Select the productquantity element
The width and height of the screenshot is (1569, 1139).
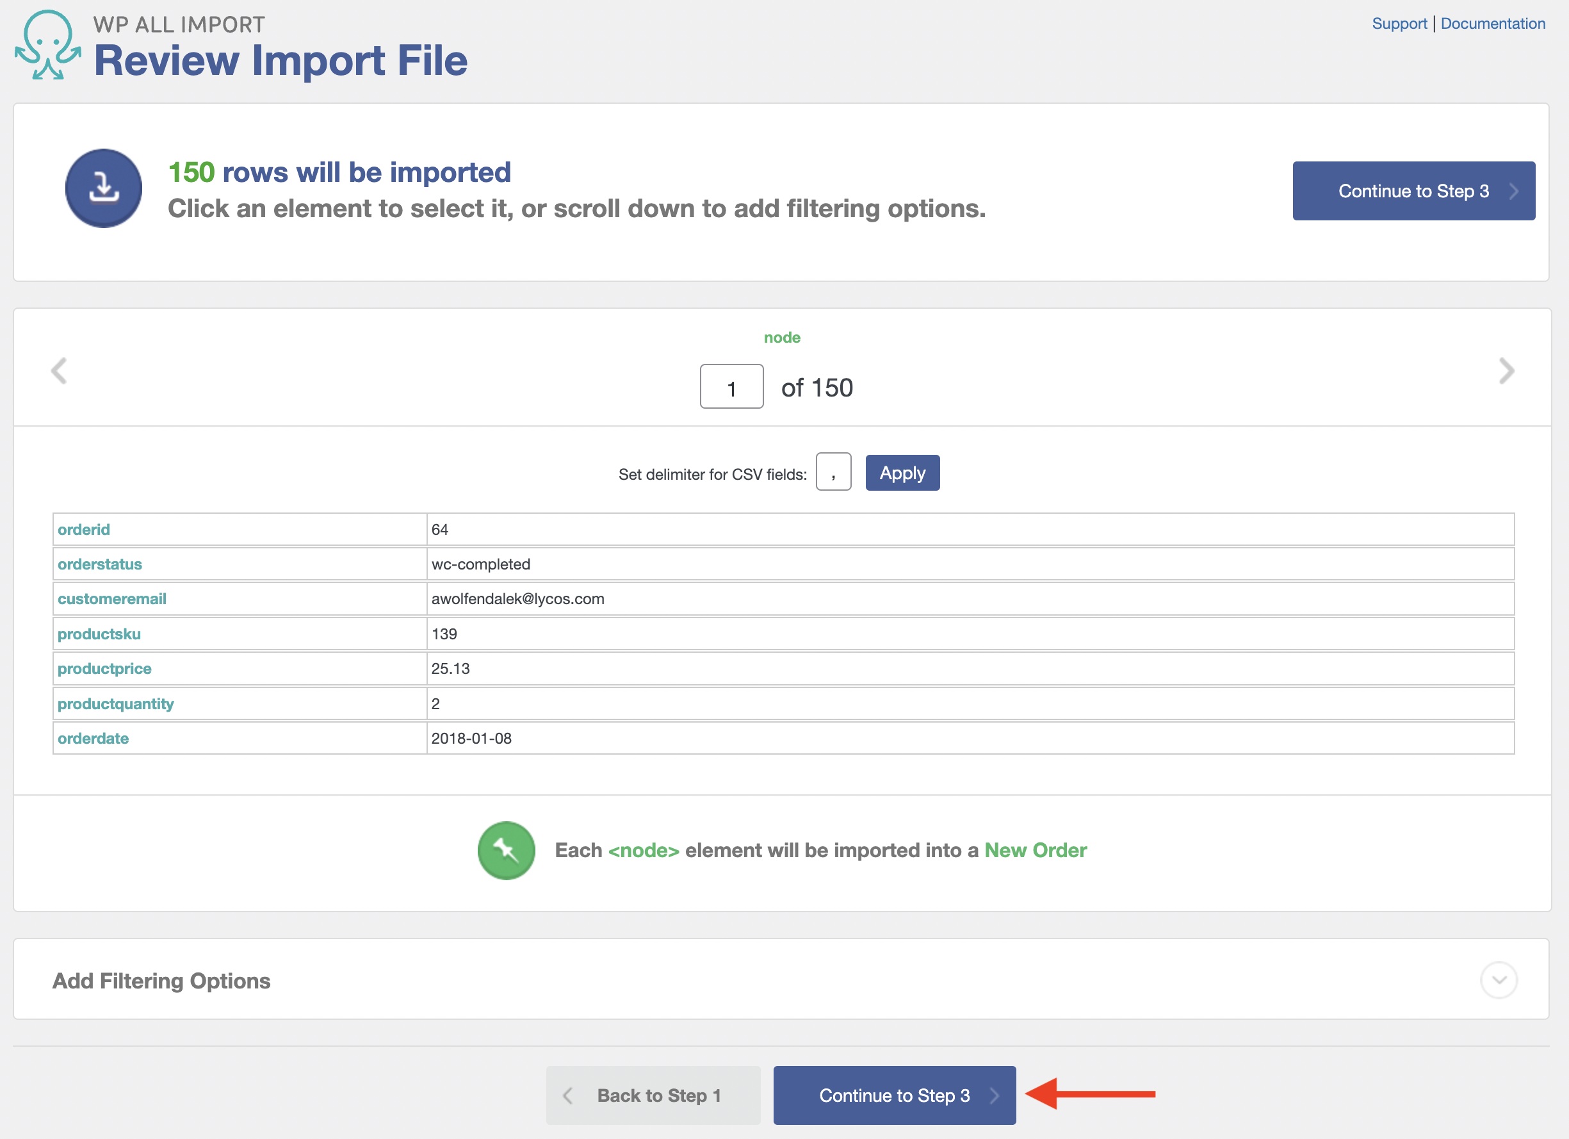tap(115, 704)
